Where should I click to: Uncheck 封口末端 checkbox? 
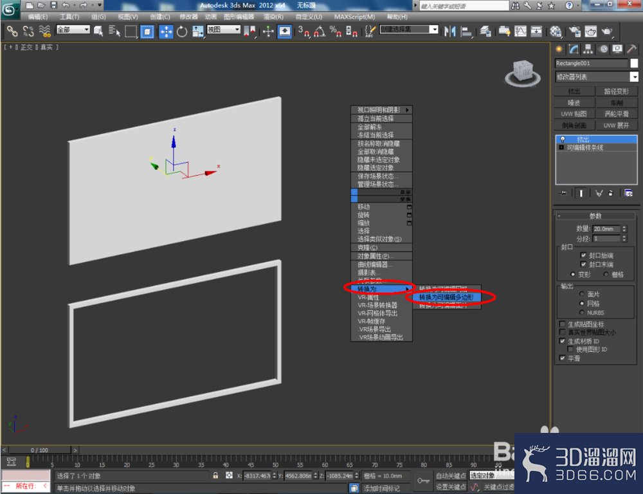tap(583, 264)
